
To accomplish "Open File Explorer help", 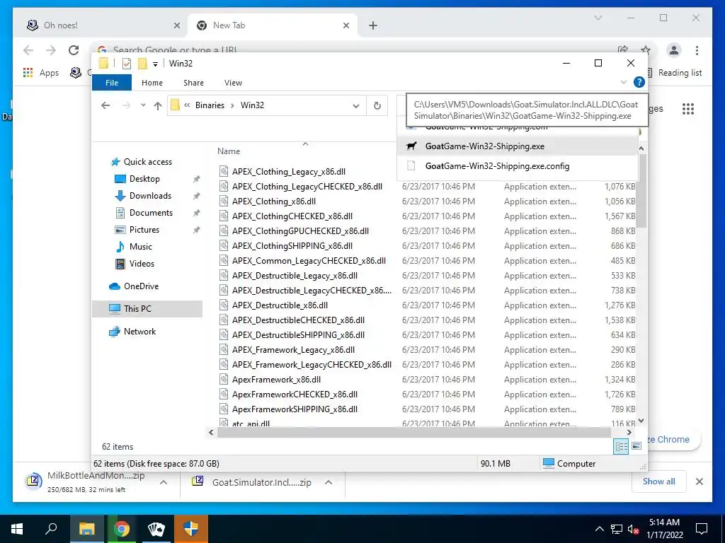I will [x=639, y=82].
